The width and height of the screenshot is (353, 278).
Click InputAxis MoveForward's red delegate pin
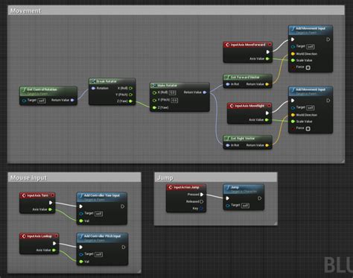270,45
